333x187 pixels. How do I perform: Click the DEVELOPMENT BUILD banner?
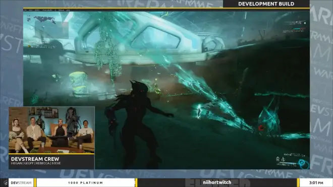[266, 4]
